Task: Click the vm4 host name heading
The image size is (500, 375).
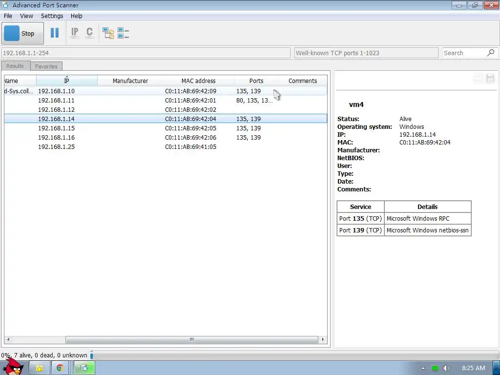Action: [356, 104]
